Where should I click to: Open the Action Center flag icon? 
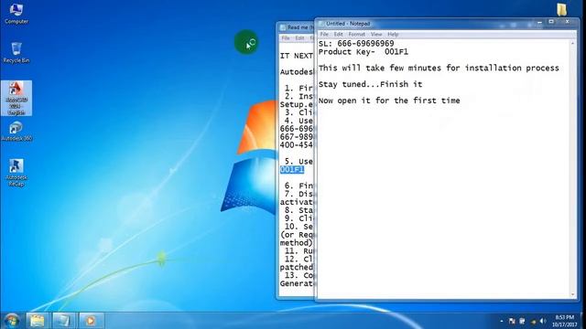point(512,321)
